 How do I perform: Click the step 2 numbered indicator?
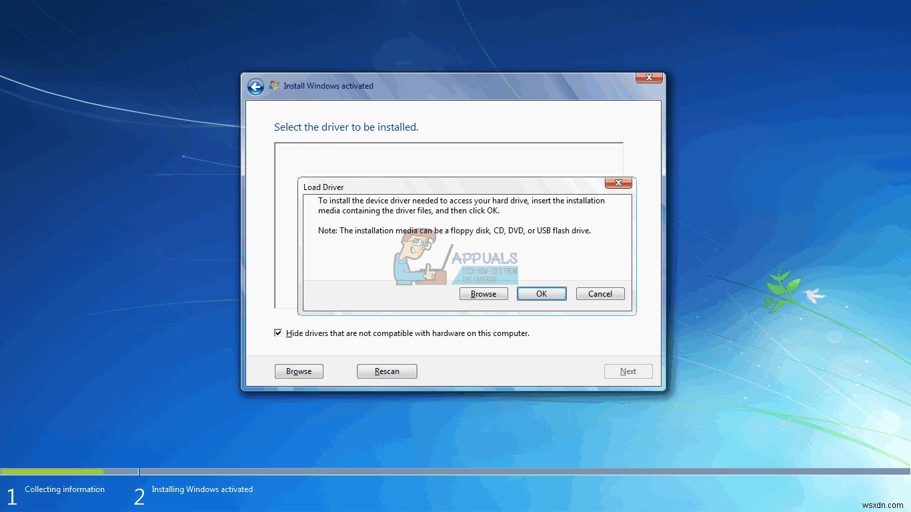[x=139, y=496]
